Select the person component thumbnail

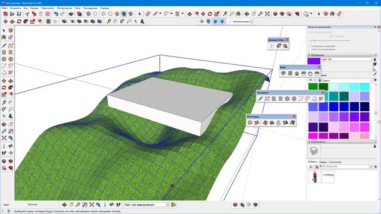pyautogui.click(x=315, y=177)
